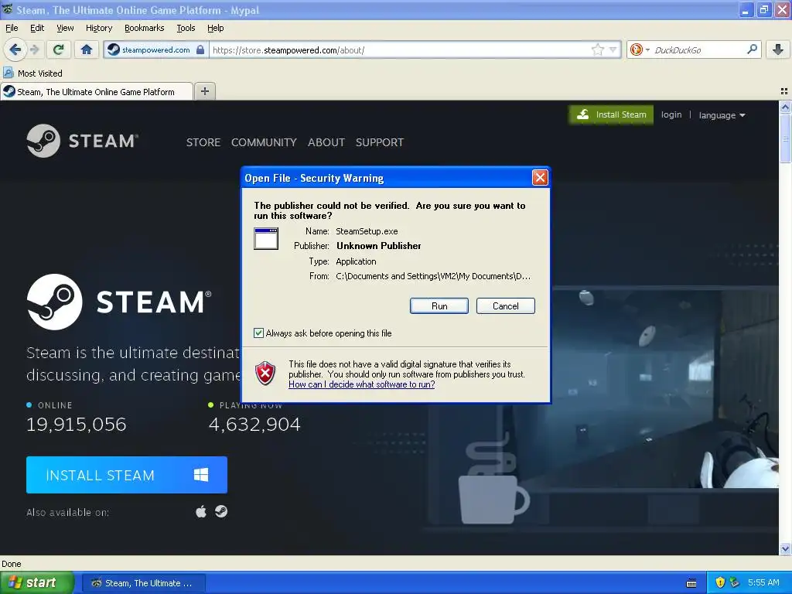Open the Bookmarks menu
Viewport: 792px width, 594px height.
[x=145, y=28]
